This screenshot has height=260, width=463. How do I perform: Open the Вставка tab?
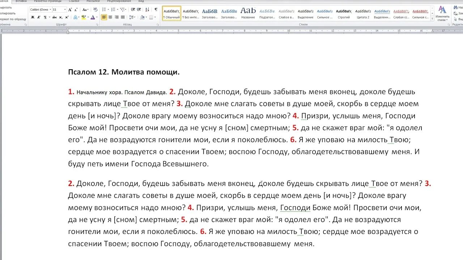(x=21, y=1)
